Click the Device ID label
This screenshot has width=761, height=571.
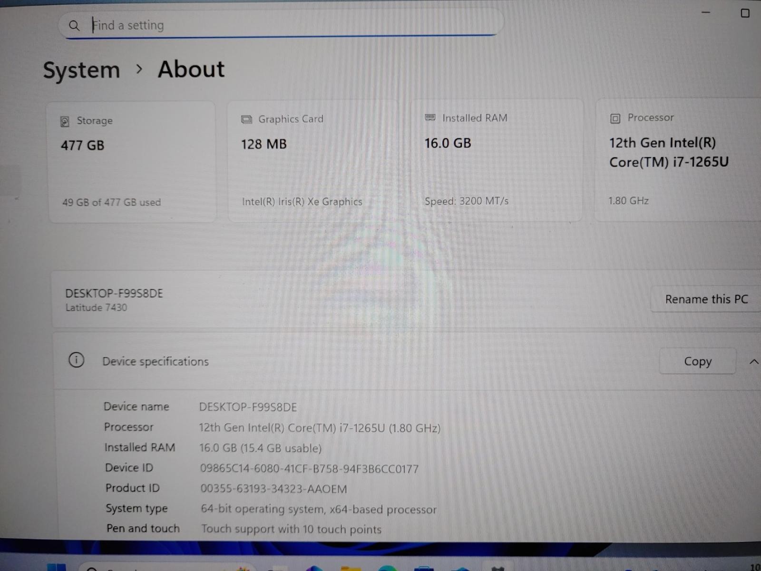point(129,468)
